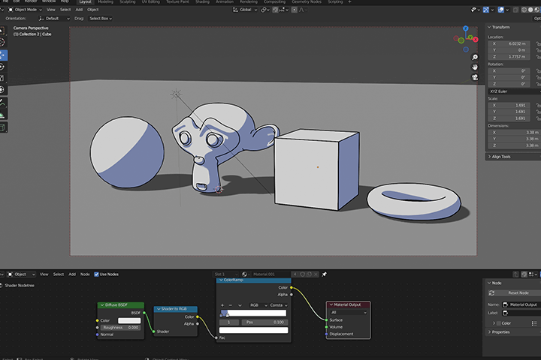
Task: Click the red X axis gizmo ball
Action: (x=476, y=40)
